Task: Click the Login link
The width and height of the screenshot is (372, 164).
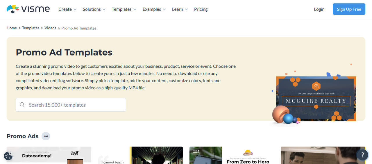Action: coord(319,9)
